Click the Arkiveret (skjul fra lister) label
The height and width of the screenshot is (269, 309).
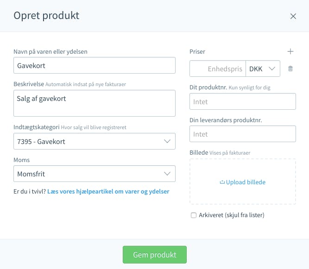click(232, 215)
